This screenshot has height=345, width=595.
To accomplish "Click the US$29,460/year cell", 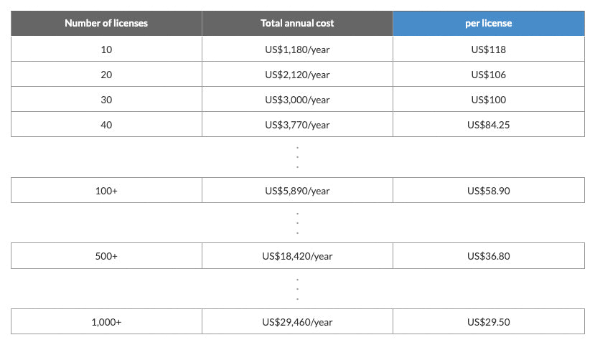I will tap(297, 322).
